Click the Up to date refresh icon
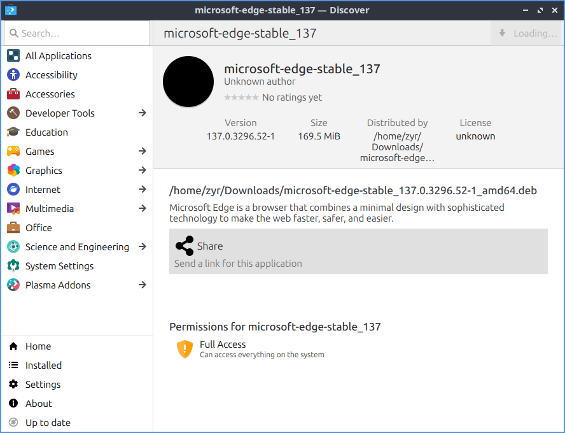Image resolution: width=565 pixels, height=433 pixels. point(13,423)
